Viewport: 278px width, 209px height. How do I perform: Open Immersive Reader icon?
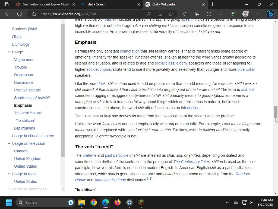[160, 14]
